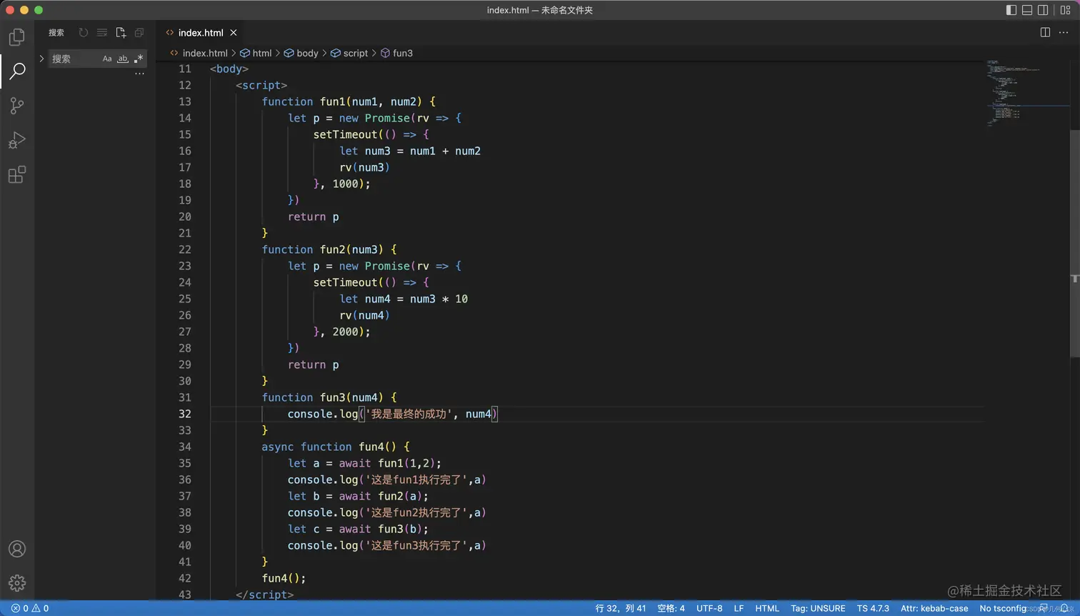Click the 'let num4 = num3 * 10' line
1080x616 pixels.
pos(404,299)
